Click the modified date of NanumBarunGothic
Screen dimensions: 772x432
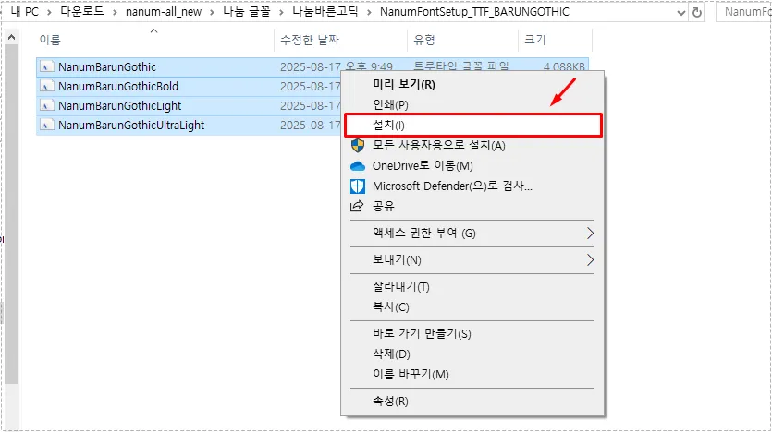point(337,66)
